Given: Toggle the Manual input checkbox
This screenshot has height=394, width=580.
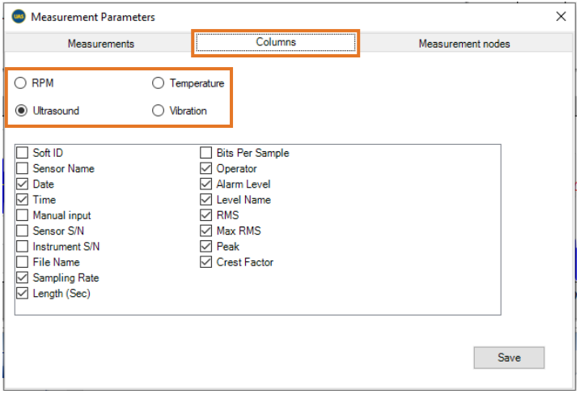Looking at the screenshot, I should 23,215.
